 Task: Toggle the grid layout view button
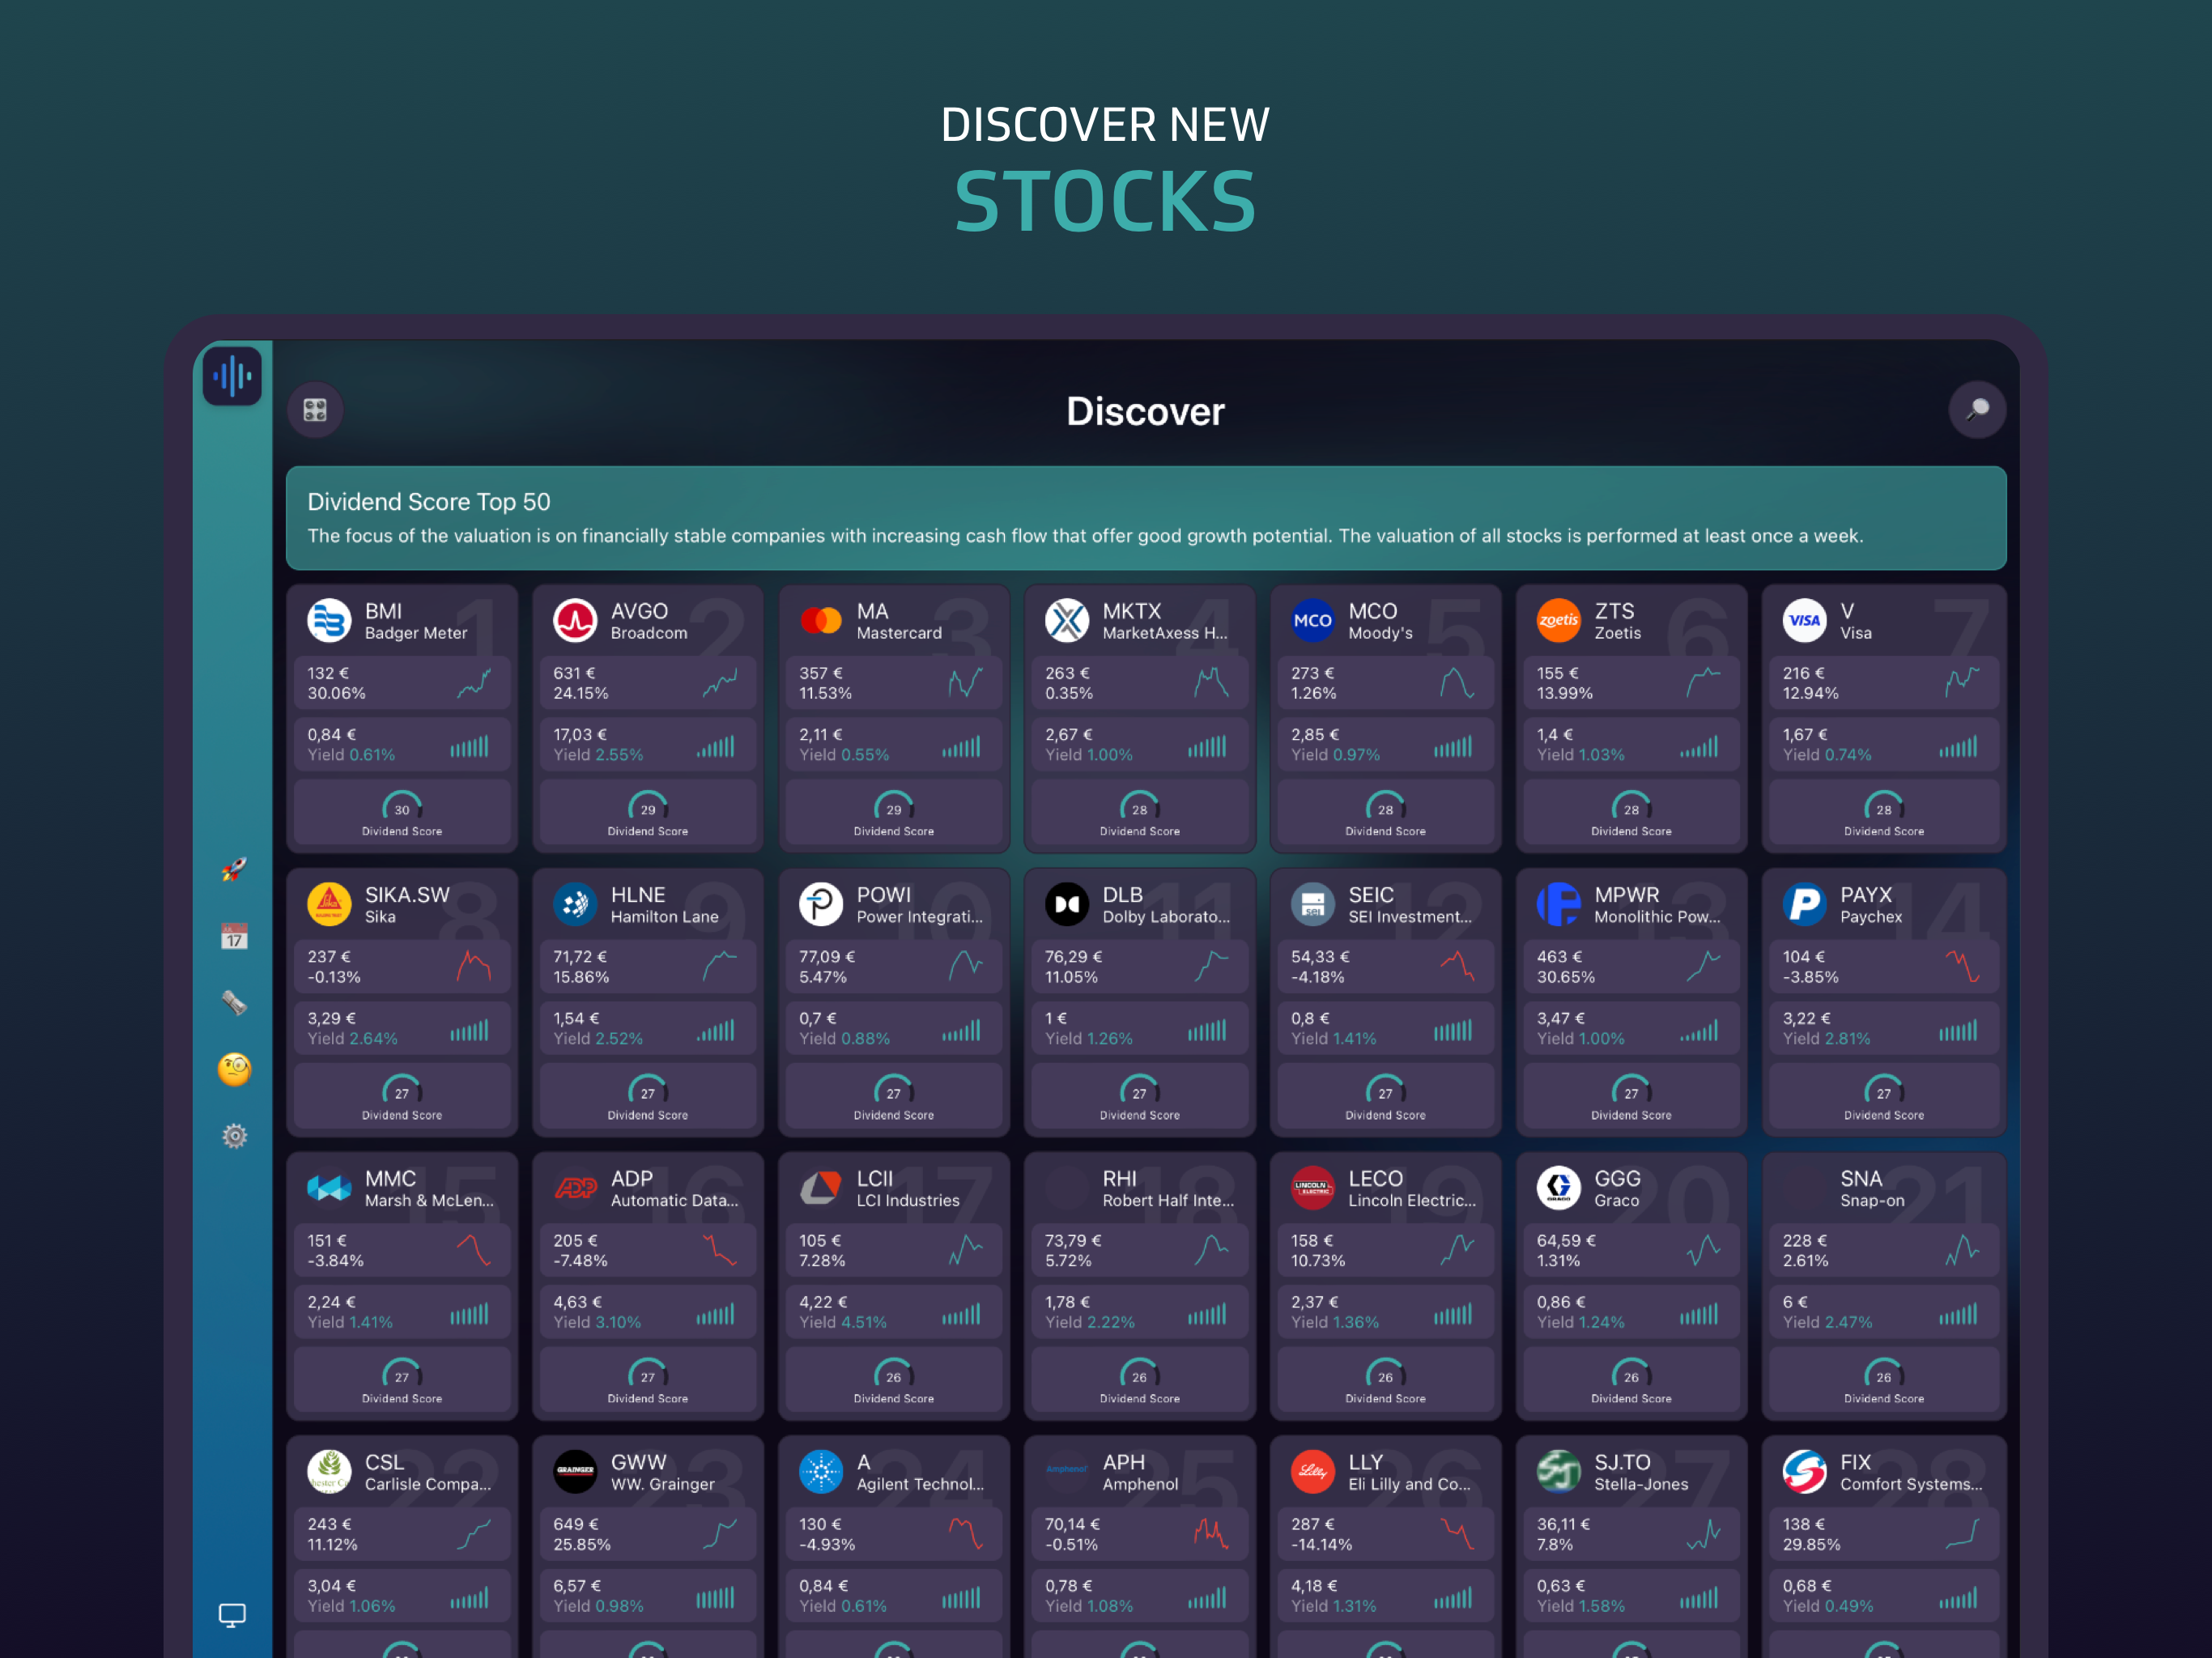tap(315, 410)
